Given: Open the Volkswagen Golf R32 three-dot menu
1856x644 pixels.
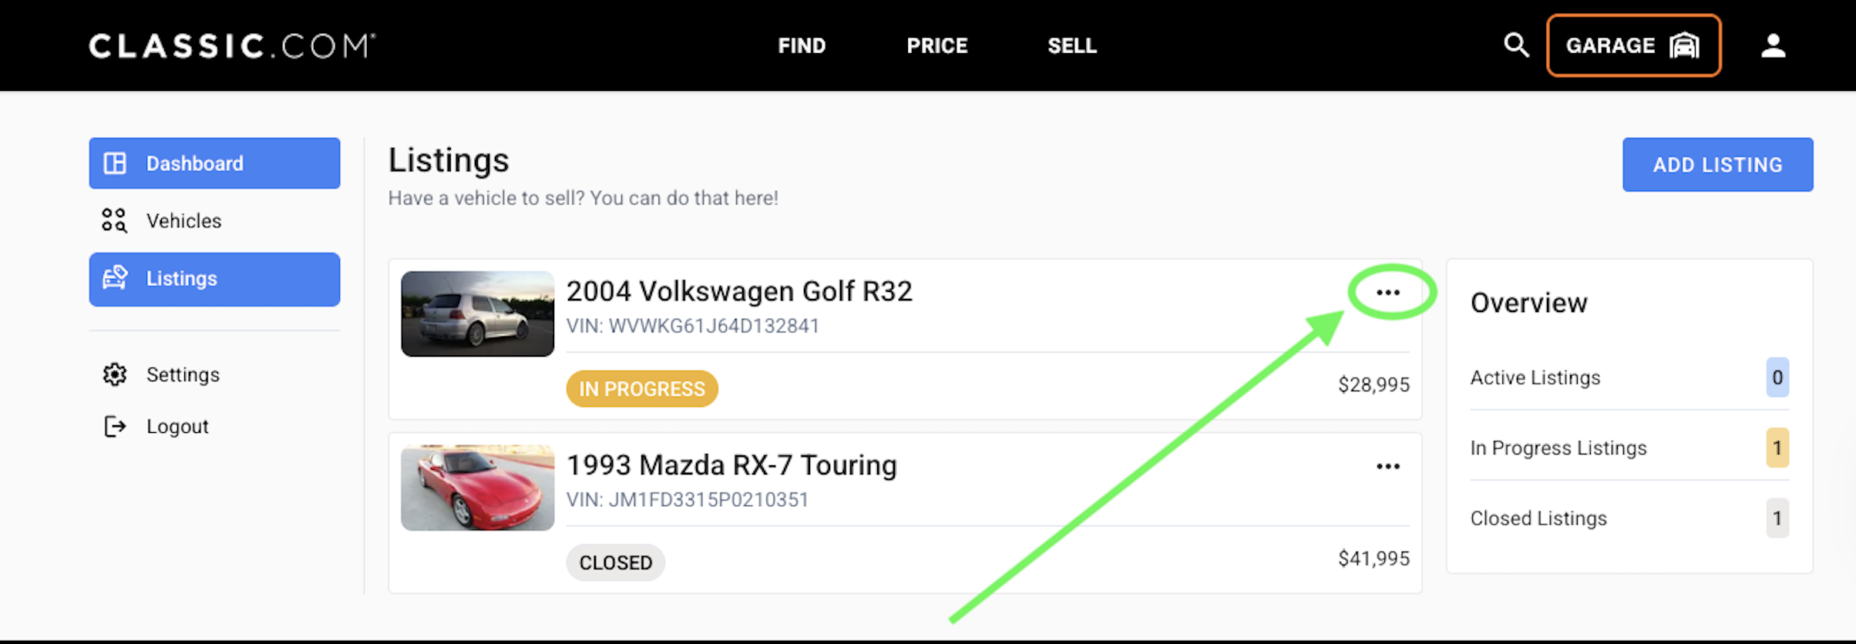Looking at the screenshot, I should [x=1388, y=293].
